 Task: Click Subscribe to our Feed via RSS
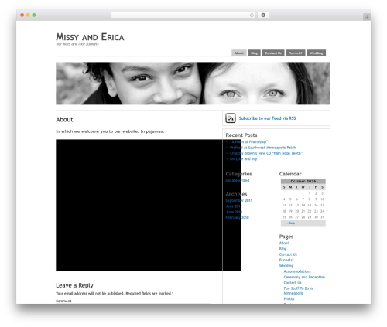pos(267,118)
